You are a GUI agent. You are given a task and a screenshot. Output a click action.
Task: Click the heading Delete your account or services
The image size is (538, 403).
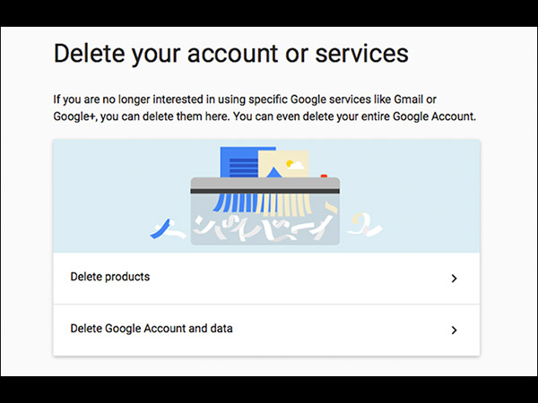[x=230, y=53]
